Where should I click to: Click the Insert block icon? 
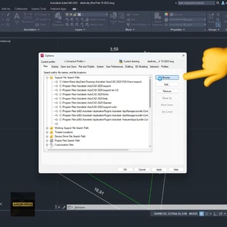(113, 18)
